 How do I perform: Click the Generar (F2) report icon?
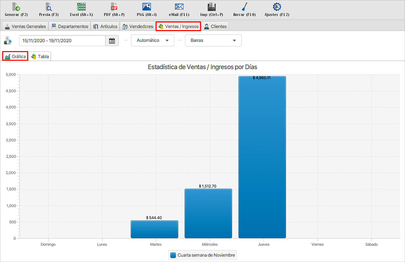[x=16, y=7]
